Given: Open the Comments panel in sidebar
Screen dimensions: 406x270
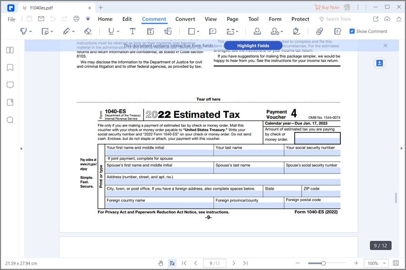Looking at the screenshot, I should 10,85.
